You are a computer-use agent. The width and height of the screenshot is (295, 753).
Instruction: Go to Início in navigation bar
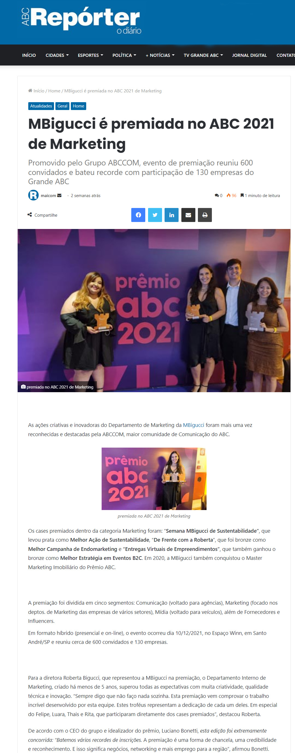[x=29, y=55]
